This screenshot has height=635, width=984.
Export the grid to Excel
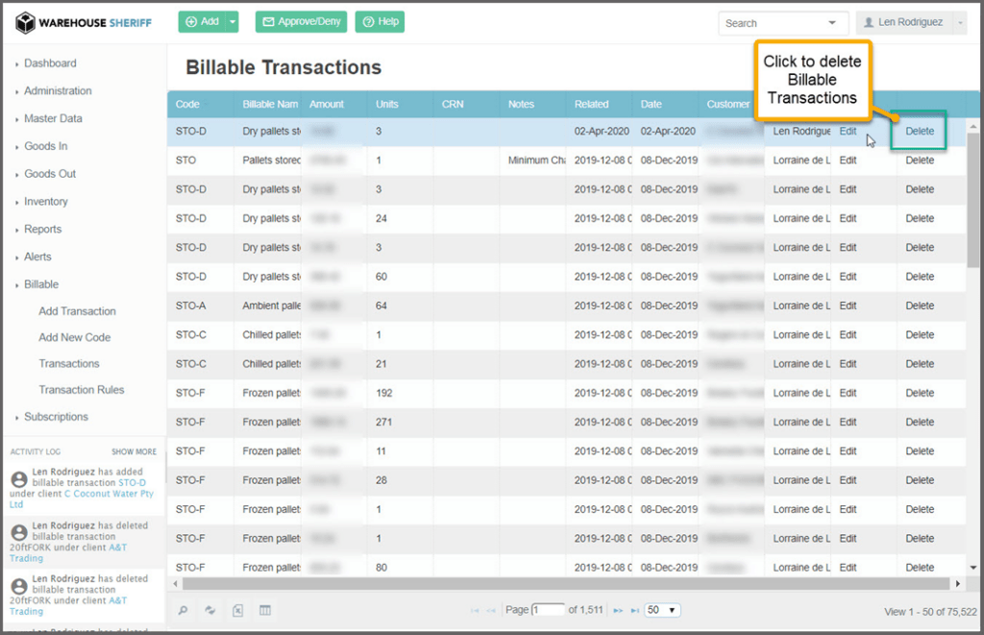coord(237,610)
